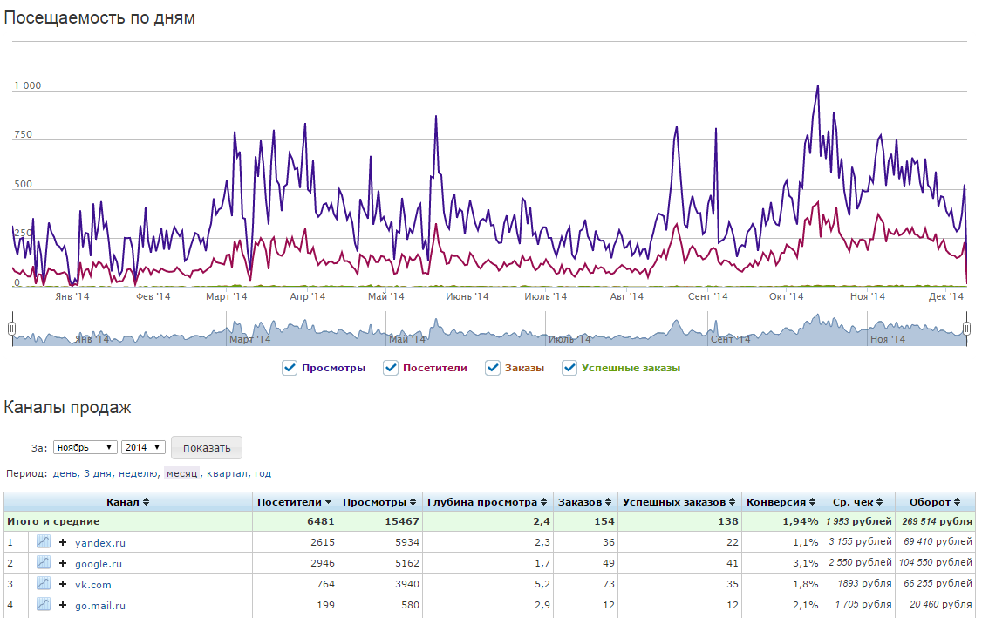
Task: Sort table by Канал column header
Action: (x=127, y=502)
